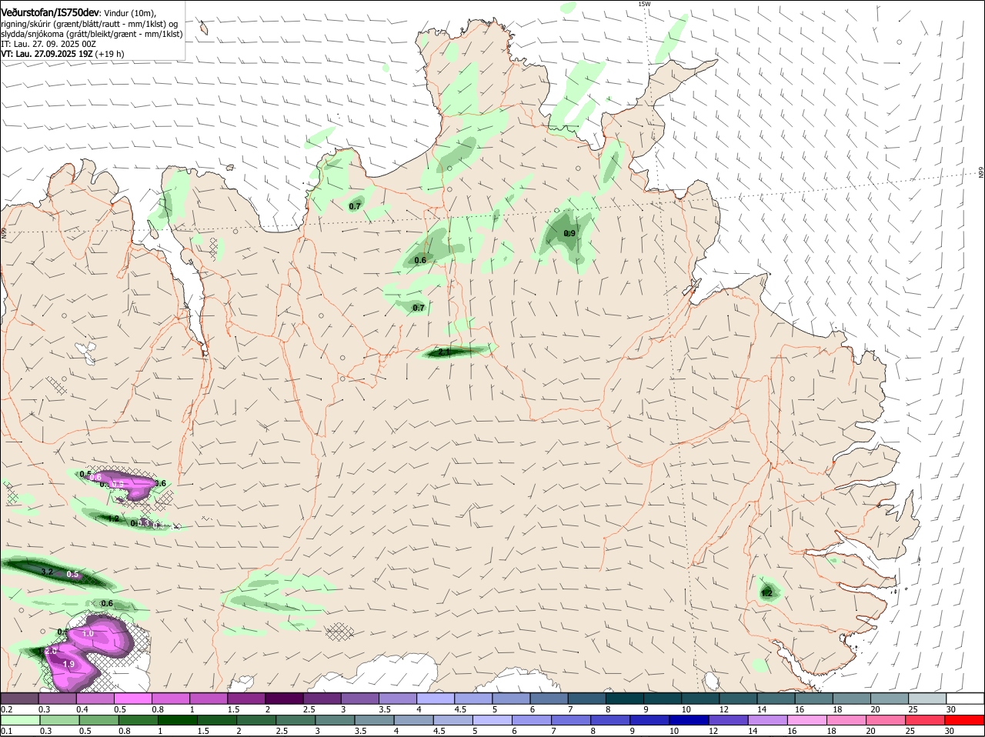This screenshot has height=737, width=985.
Task: Pick the 2 dark purple swatch in the upper legend row
Action: tap(285, 698)
